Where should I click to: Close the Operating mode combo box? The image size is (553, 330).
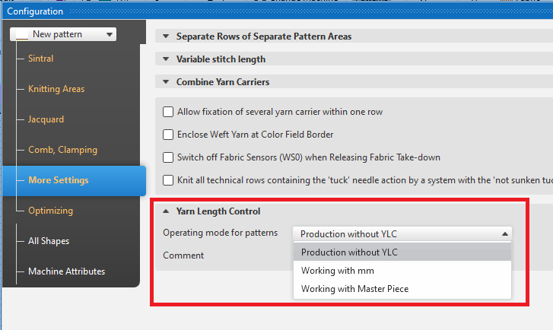tap(505, 234)
